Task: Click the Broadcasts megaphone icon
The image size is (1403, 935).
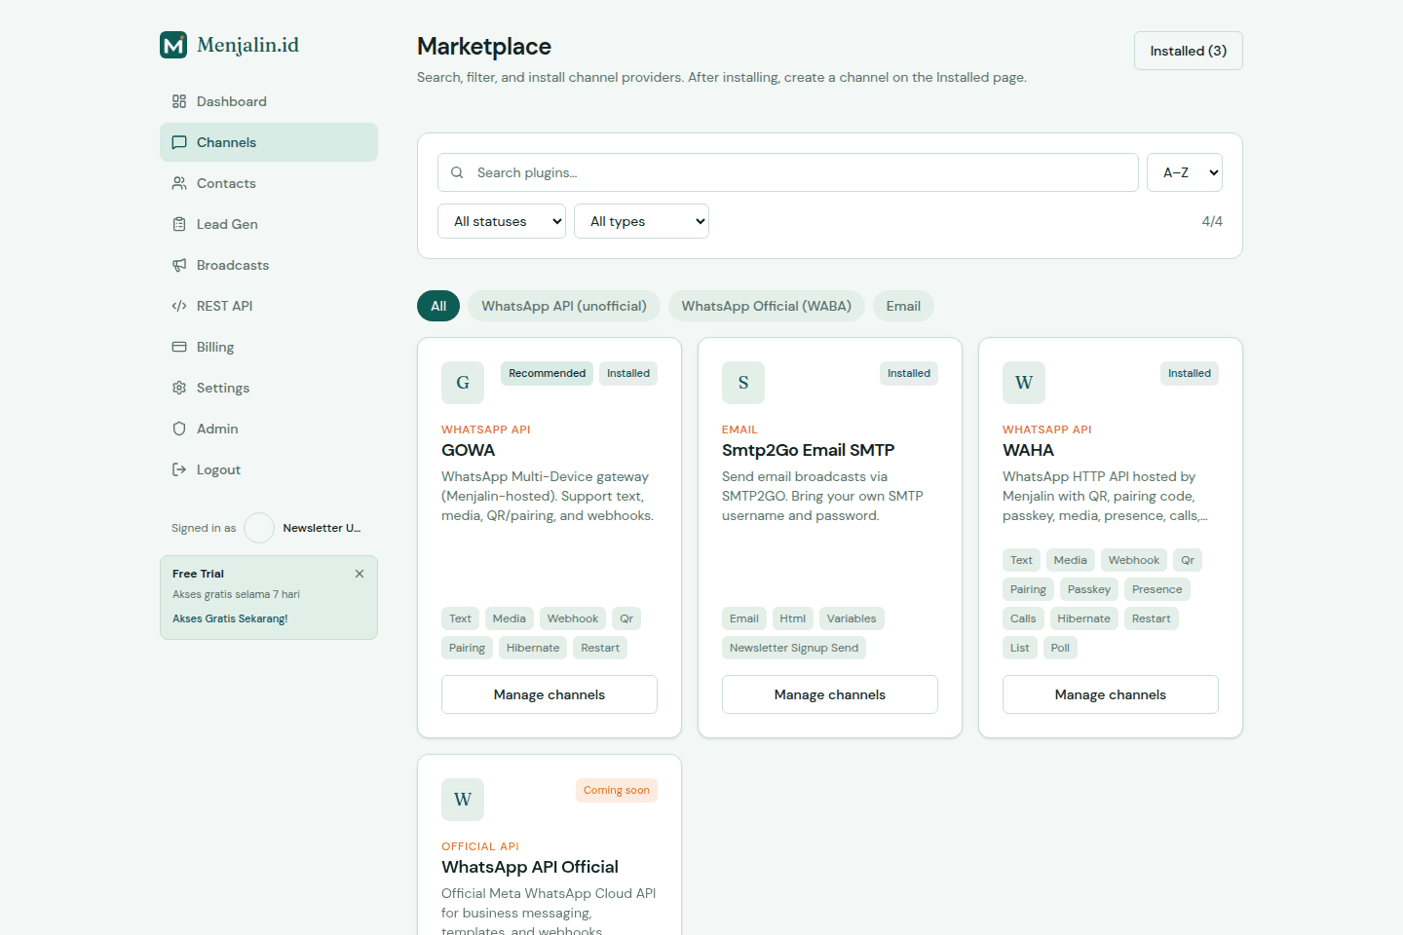Action: click(179, 265)
